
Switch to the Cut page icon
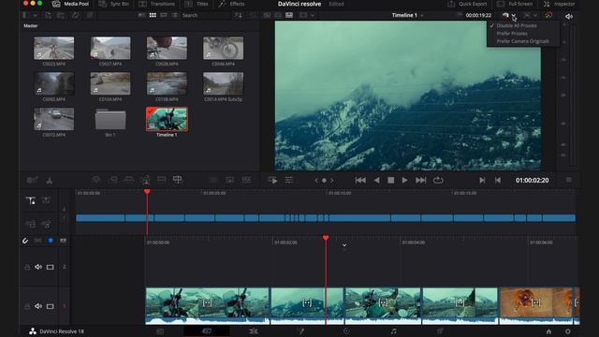pyautogui.click(x=207, y=330)
